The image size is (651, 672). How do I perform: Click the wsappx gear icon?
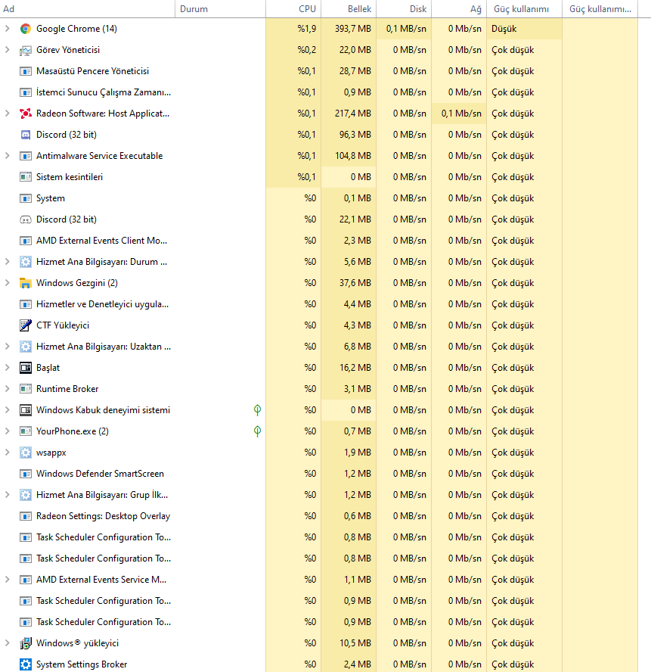tap(26, 453)
